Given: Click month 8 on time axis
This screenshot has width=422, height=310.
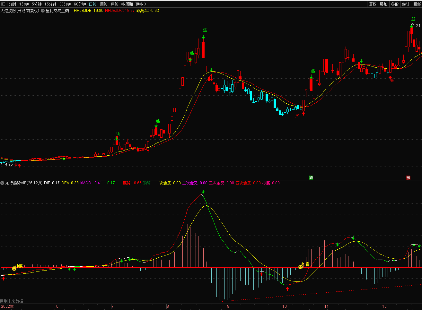Looking at the screenshot, I should 168,306.
